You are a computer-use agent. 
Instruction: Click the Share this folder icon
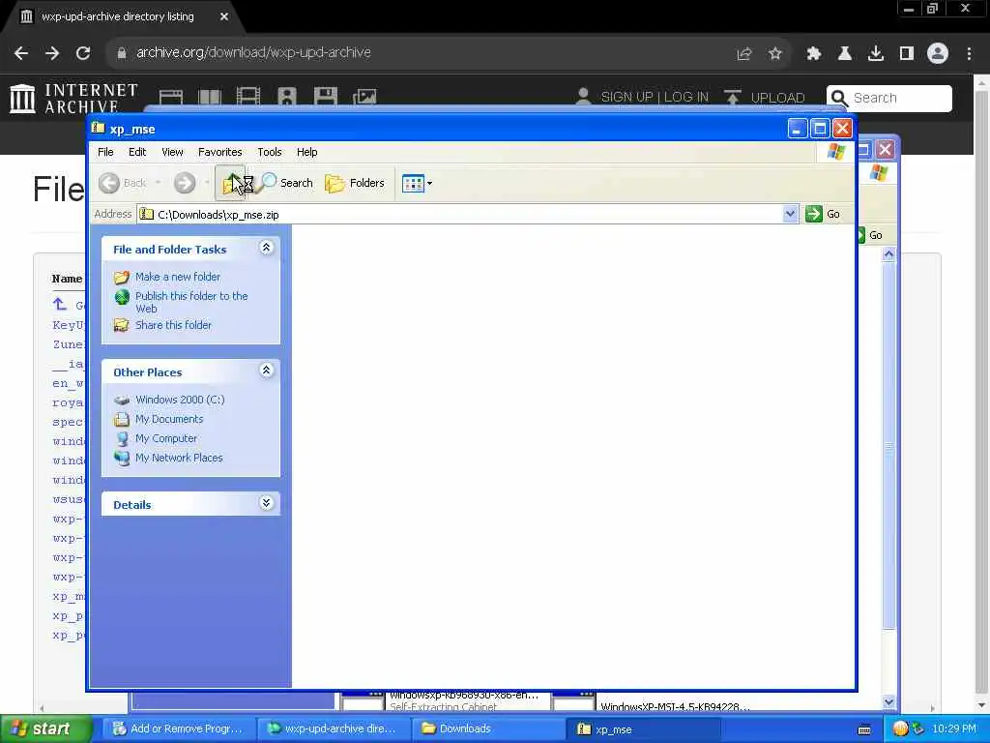click(122, 325)
